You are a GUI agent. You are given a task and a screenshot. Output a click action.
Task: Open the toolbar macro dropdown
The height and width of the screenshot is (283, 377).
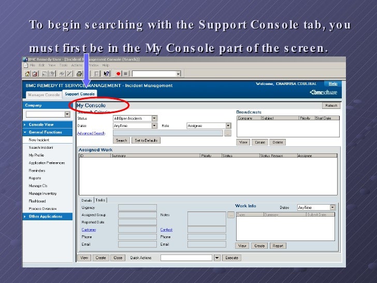tap(178, 74)
